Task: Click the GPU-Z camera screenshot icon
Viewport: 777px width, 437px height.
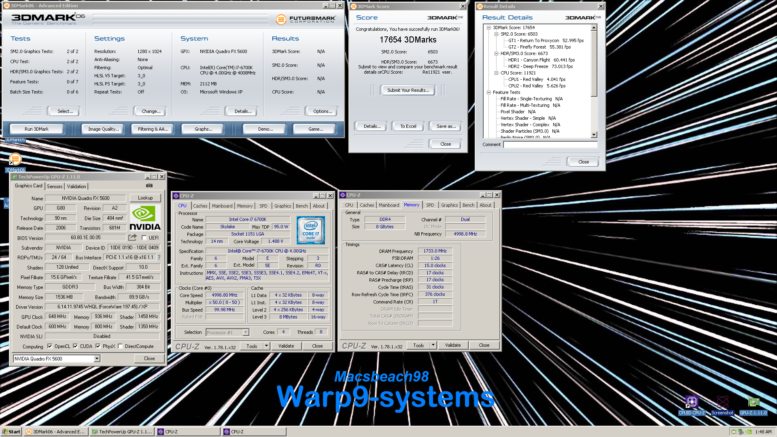Action: pyautogui.click(x=149, y=185)
